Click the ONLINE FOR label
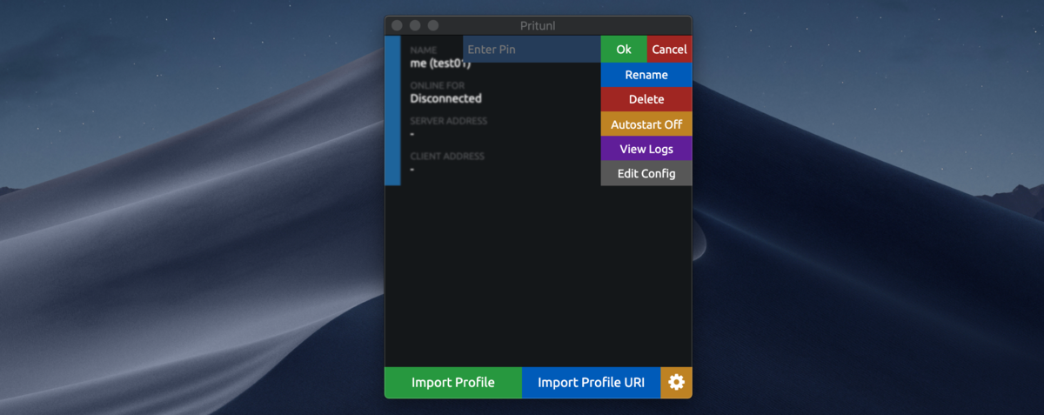Screen dimensions: 1044x415 (x=437, y=85)
